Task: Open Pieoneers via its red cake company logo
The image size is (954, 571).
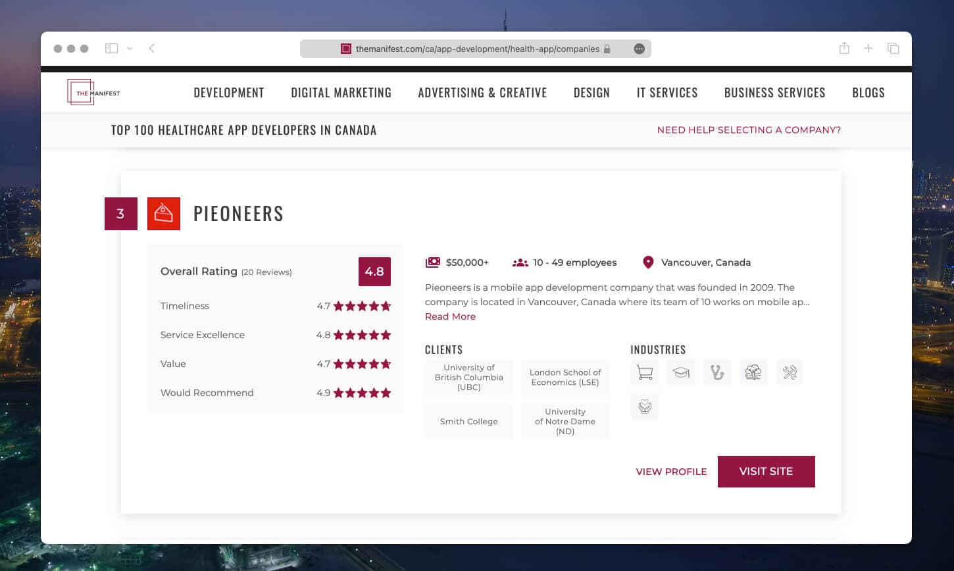Action: point(163,214)
